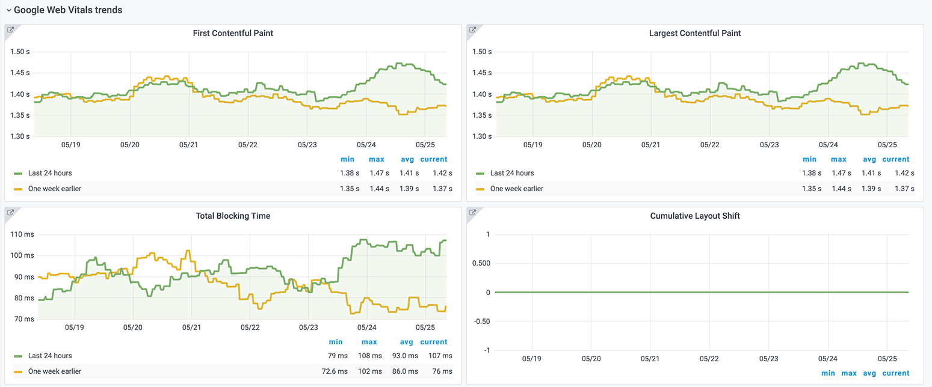The height and width of the screenshot is (387, 932).
Task: Open the Cumulative Layout Shift title menu
Action: [694, 216]
